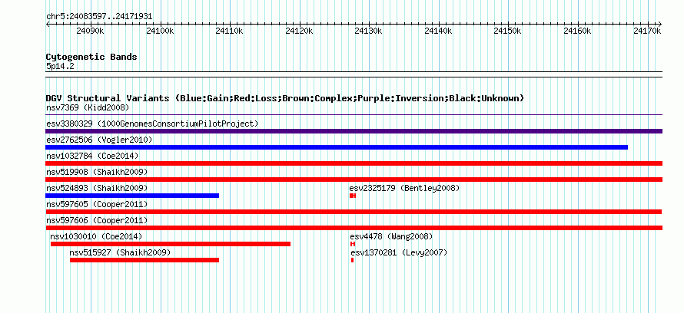The image size is (684, 313).
Task: Click the small red esv4478 loss marker
Action: [353, 244]
